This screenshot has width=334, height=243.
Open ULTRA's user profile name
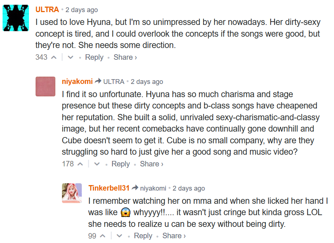point(47,10)
